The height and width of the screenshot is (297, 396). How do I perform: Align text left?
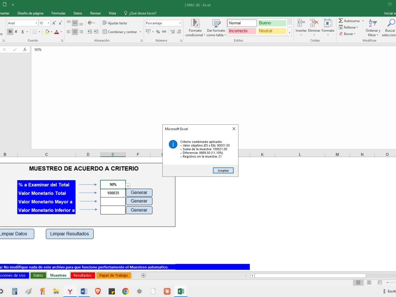pos(69,32)
